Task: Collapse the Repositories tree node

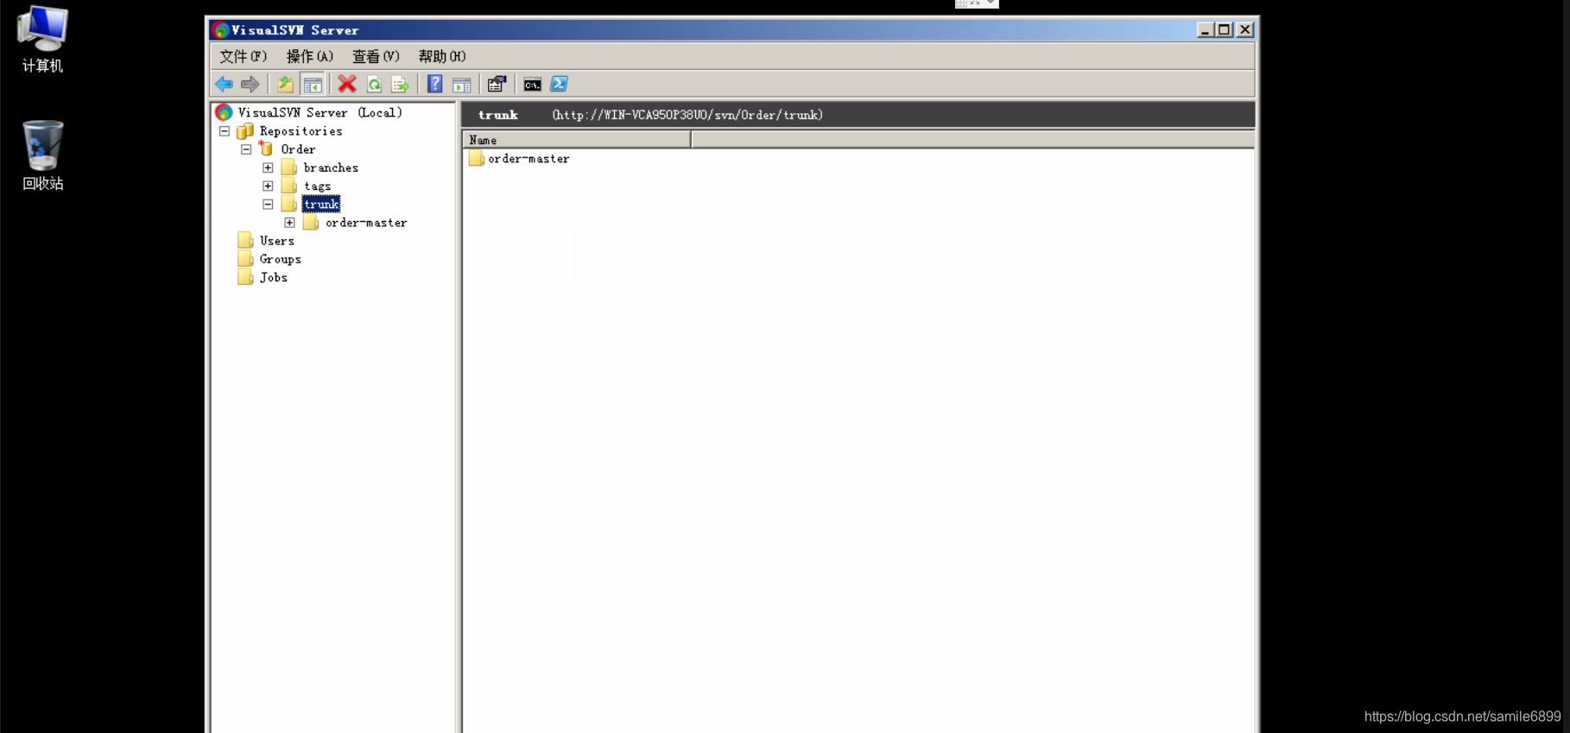Action: point(225,131)
